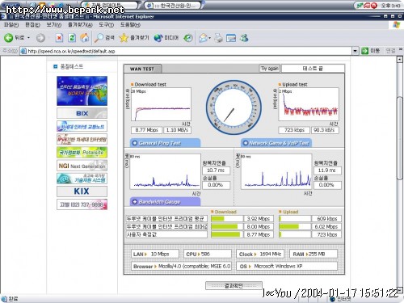Click the Upload test graph
This screenshot has width=404, height=303.
(309, 104)
